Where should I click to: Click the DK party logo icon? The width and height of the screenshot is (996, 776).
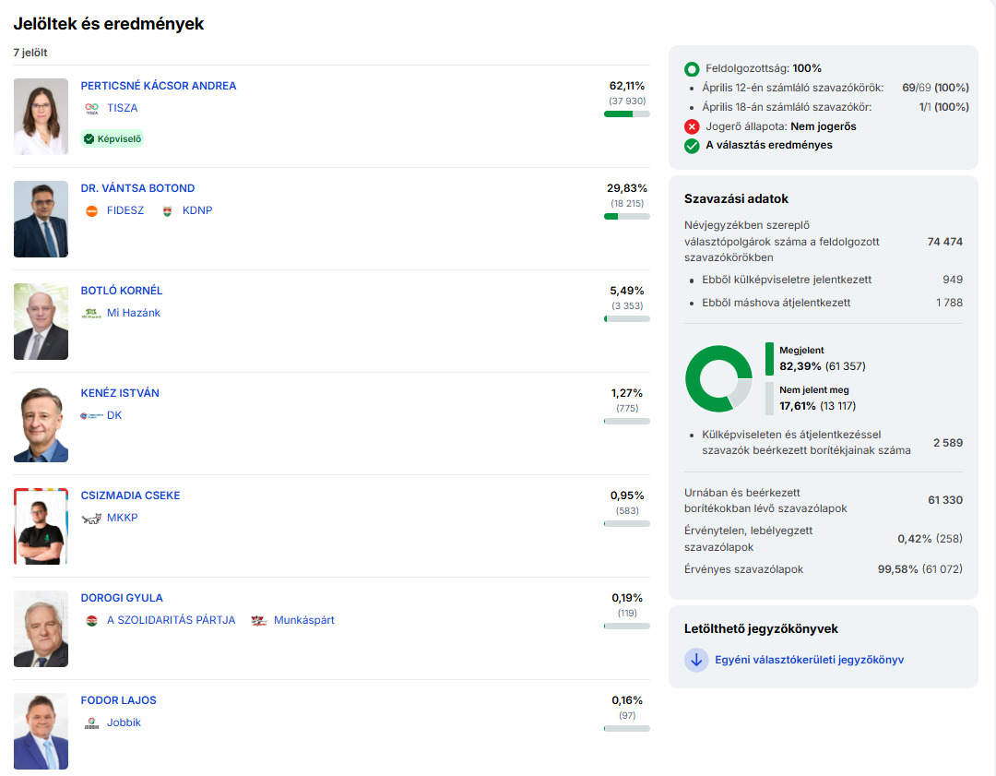point(91,415)
